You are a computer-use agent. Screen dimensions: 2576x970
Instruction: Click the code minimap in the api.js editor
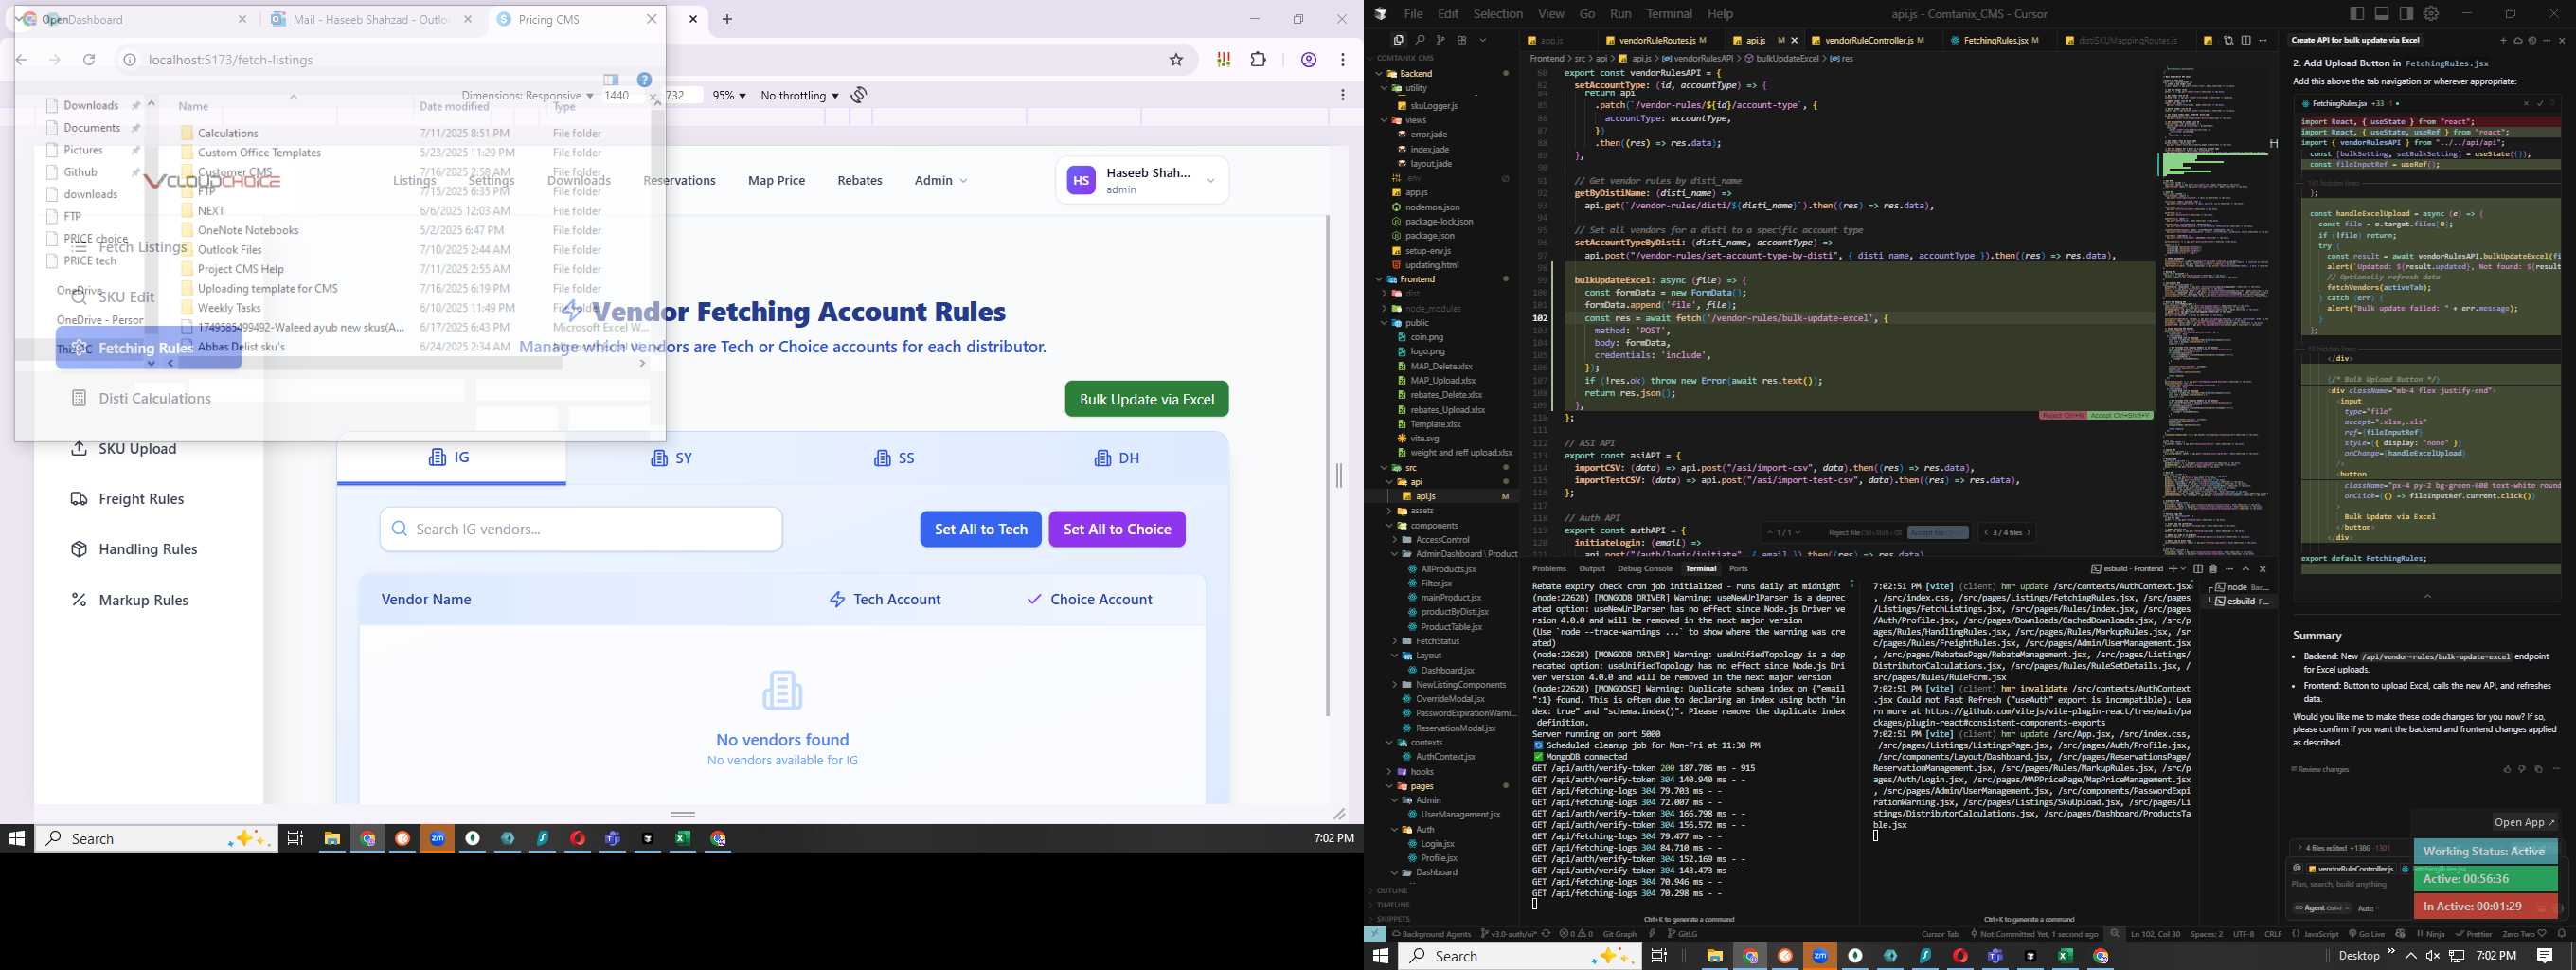click(2218, 310)
